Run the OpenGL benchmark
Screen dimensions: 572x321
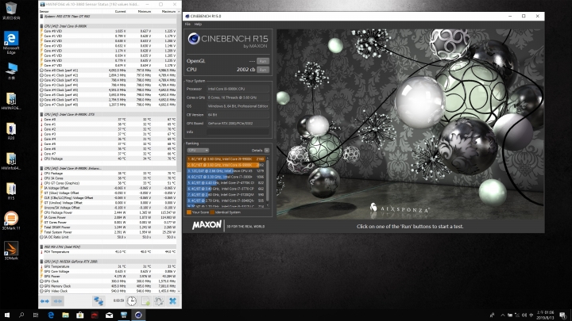[x=263, y=61]
